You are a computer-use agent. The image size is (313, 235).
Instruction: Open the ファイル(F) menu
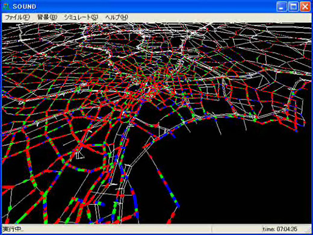coord(17,17)
